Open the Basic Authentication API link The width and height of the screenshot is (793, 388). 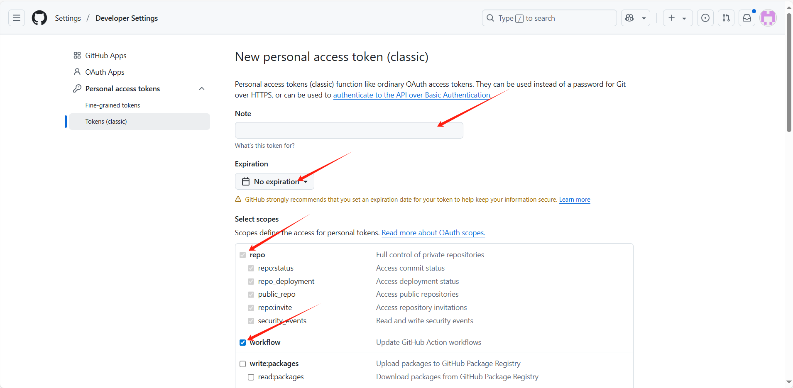pyautogui.click(x=411, y=95)
